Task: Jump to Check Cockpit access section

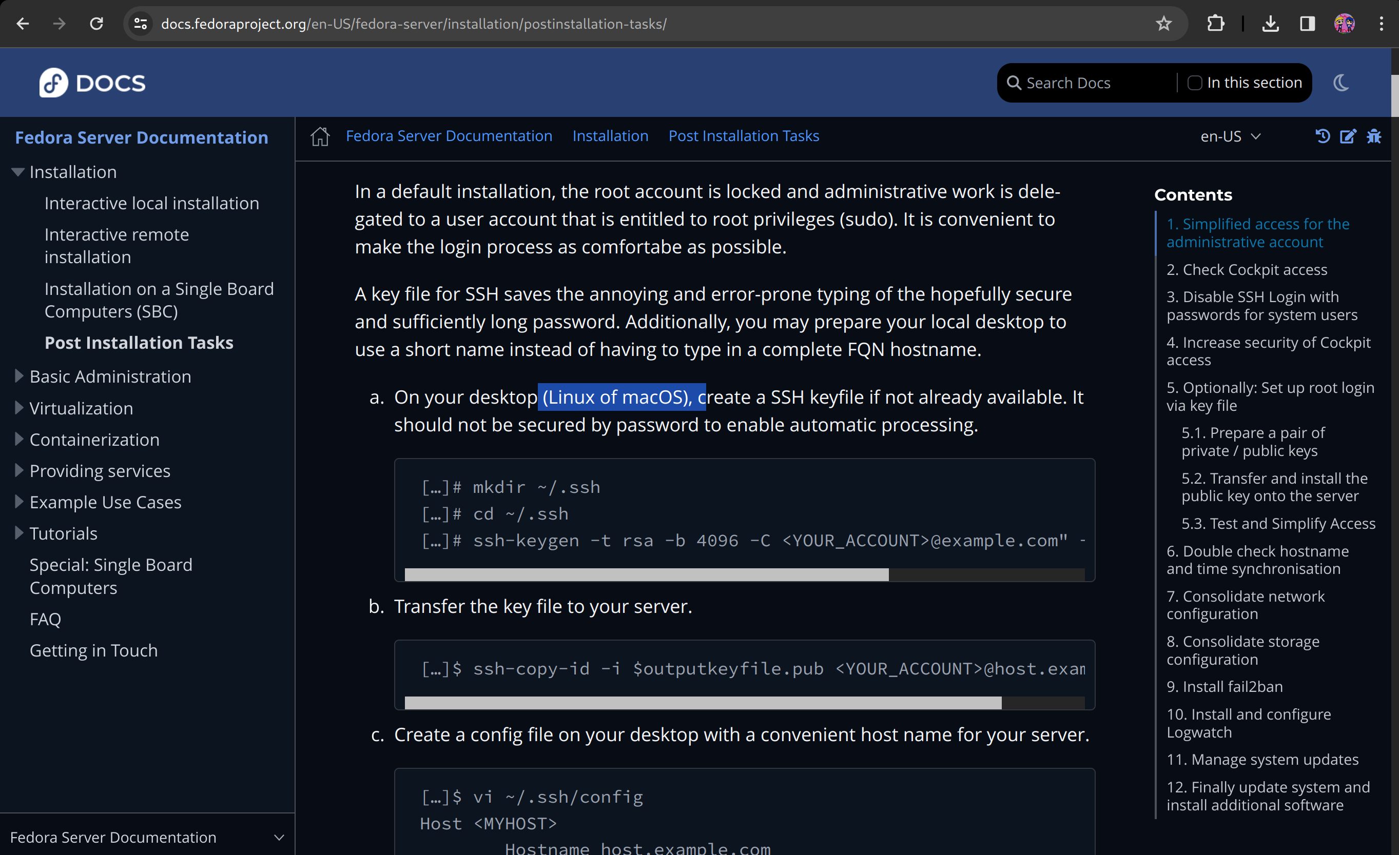Action: pos(1246,269)
